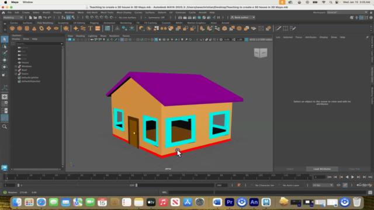Click the time range slider bar
The image size is (374, 210).
click(x=77, y=185)
